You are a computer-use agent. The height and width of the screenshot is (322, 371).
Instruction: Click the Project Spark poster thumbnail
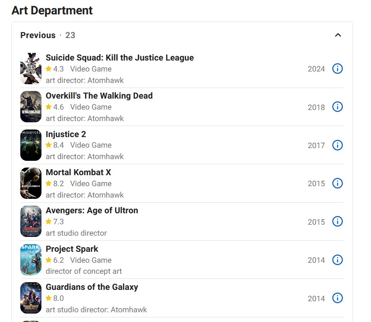point(31,260)
